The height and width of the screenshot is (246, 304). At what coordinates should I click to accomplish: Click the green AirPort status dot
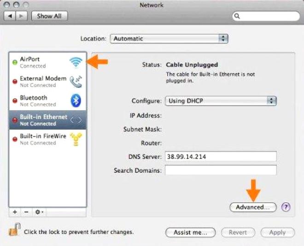click(15, 62)
